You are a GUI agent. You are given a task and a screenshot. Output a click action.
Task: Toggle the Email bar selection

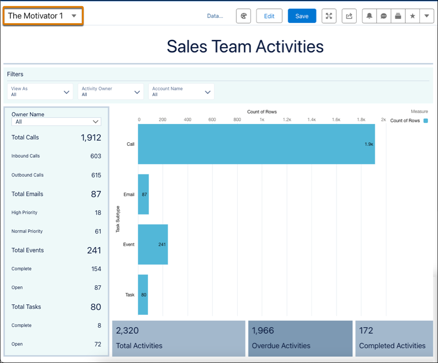143,194
